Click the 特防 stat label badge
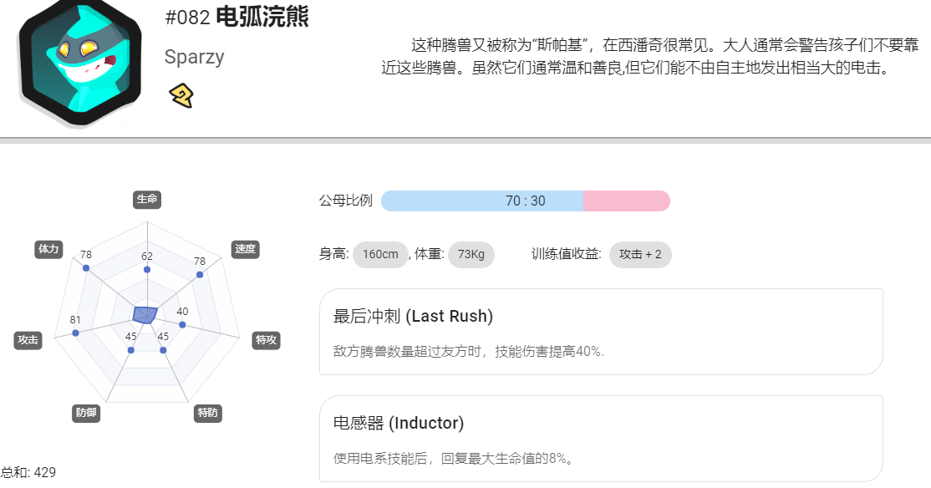931x488 pixels. coord(208,413)
